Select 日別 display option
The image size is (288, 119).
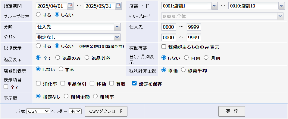point(186,58)
